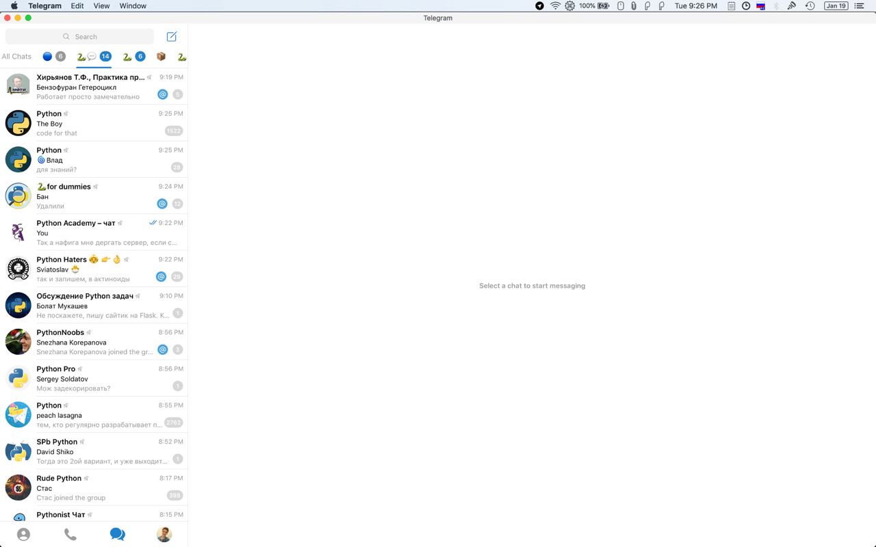Click the Telegram paper plane menu bar icon
Viewport: 876px width, 547px height.
[539, 5]
